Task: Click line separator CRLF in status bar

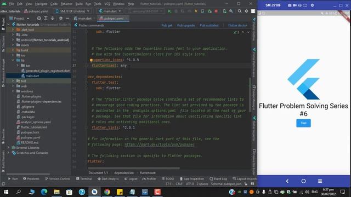Action: pyautogui.click(x=179, y=184)
